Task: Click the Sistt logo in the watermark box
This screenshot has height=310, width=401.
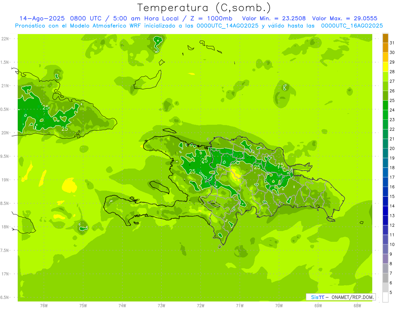Action: pos(317,297)
